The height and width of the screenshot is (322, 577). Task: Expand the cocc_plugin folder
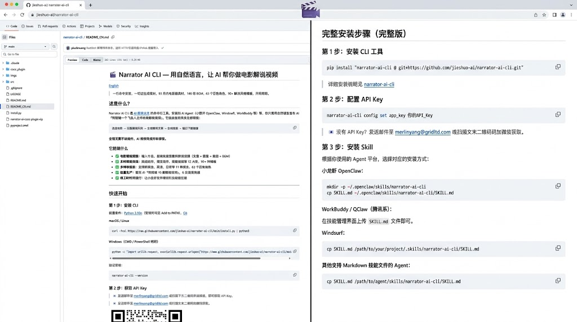[3, 69]
